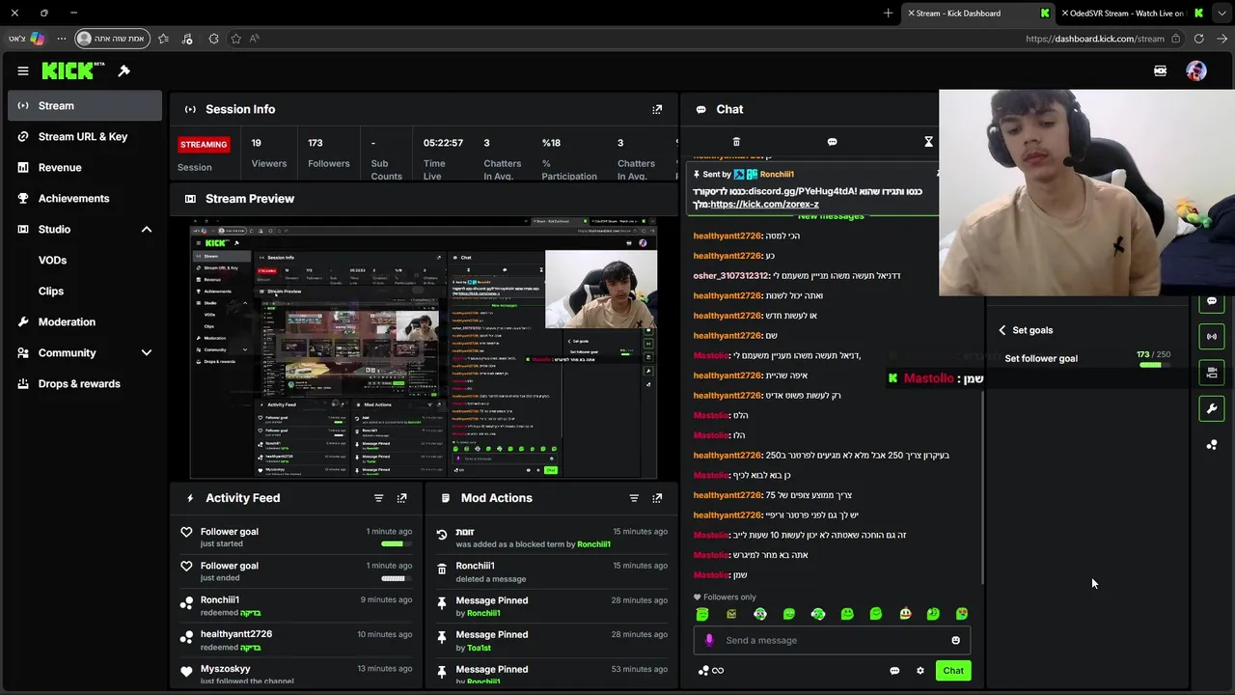This screenshot has height=695, width=1235.
Task: Pop out the Session Info panel
Action: pyautogui.click(x=657, y=109)
